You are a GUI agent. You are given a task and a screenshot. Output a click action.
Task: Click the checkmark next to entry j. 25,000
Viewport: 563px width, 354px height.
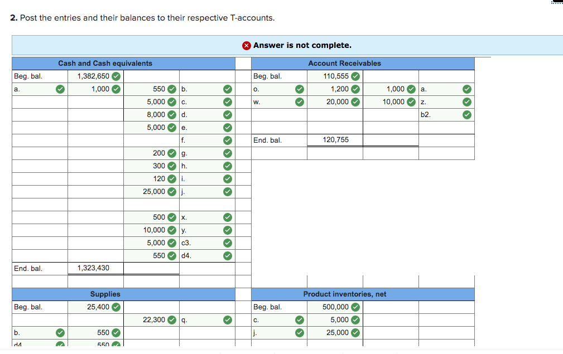[x=171, y=191]
